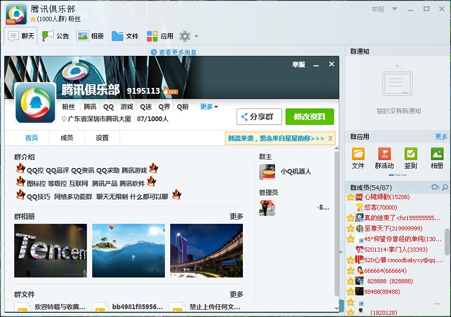Click 举报 in the group profile header

tap(299, 65)
